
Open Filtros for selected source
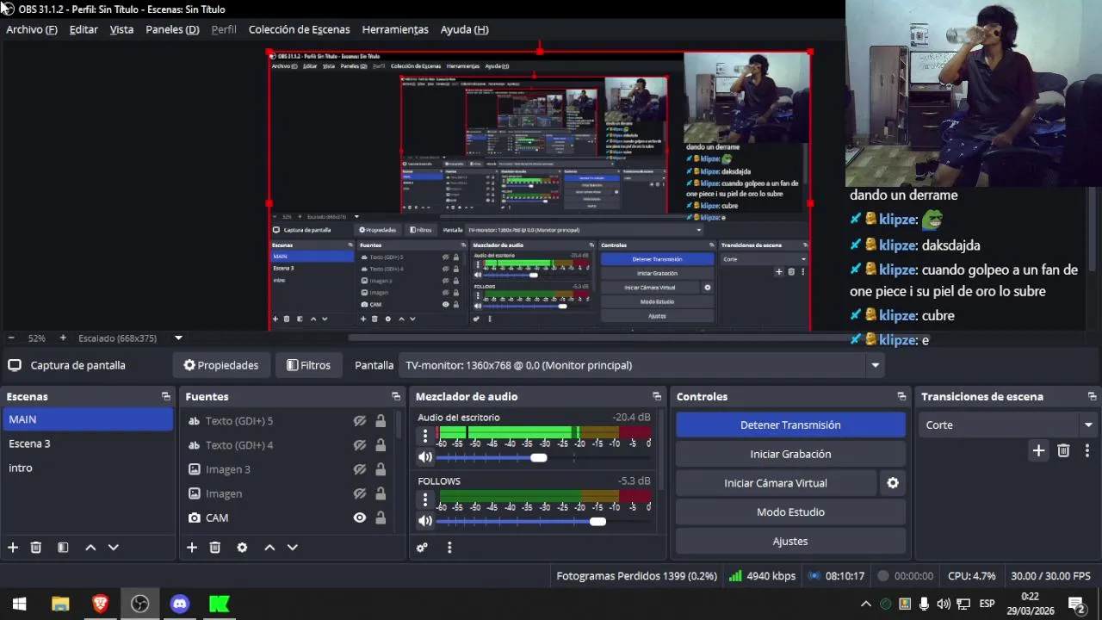click(x=308, y=365)
